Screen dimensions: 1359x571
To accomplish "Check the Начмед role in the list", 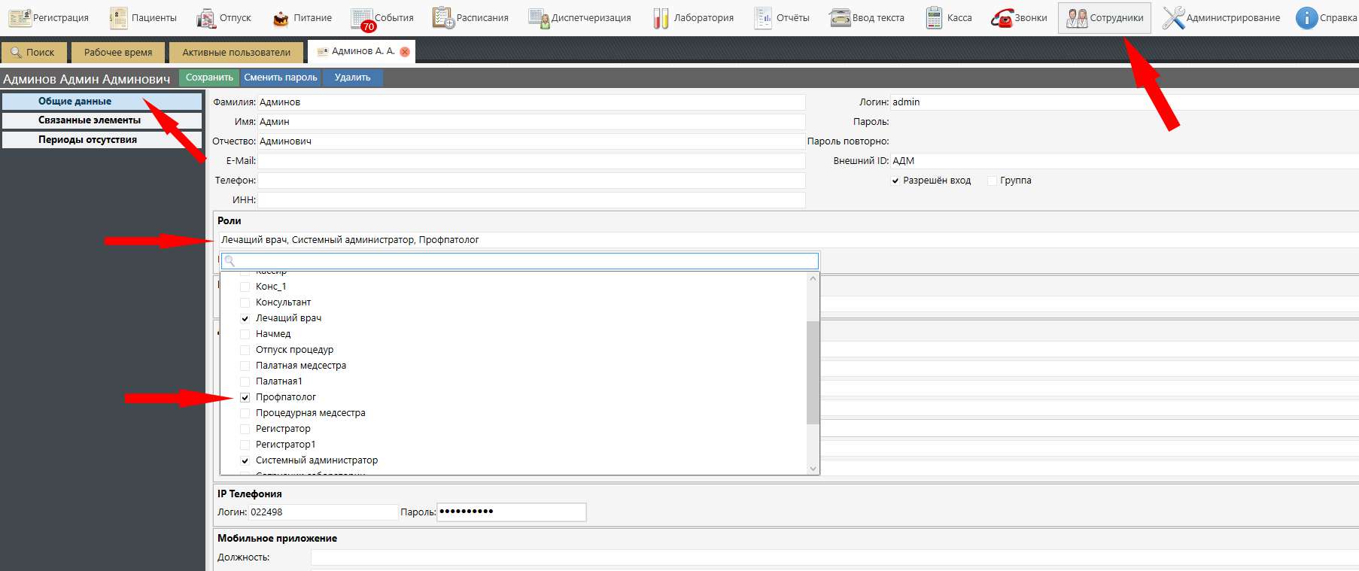I will pyautogui.click(x=245, y=334).
